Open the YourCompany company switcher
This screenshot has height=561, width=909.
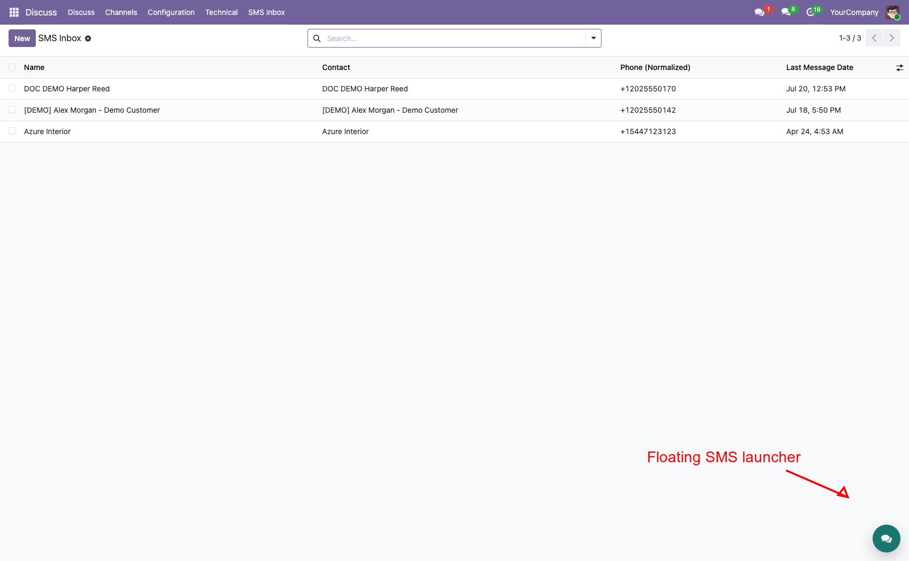854,12
